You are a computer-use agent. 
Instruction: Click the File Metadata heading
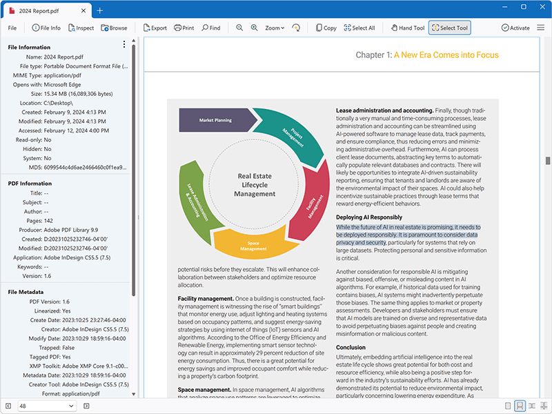pos(26,292)
